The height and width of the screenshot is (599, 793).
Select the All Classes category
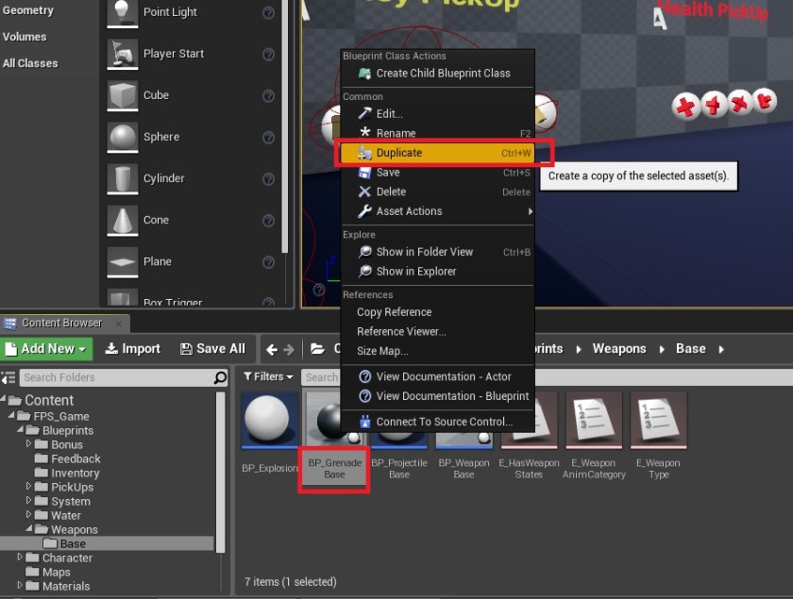[x=30, y=63]
